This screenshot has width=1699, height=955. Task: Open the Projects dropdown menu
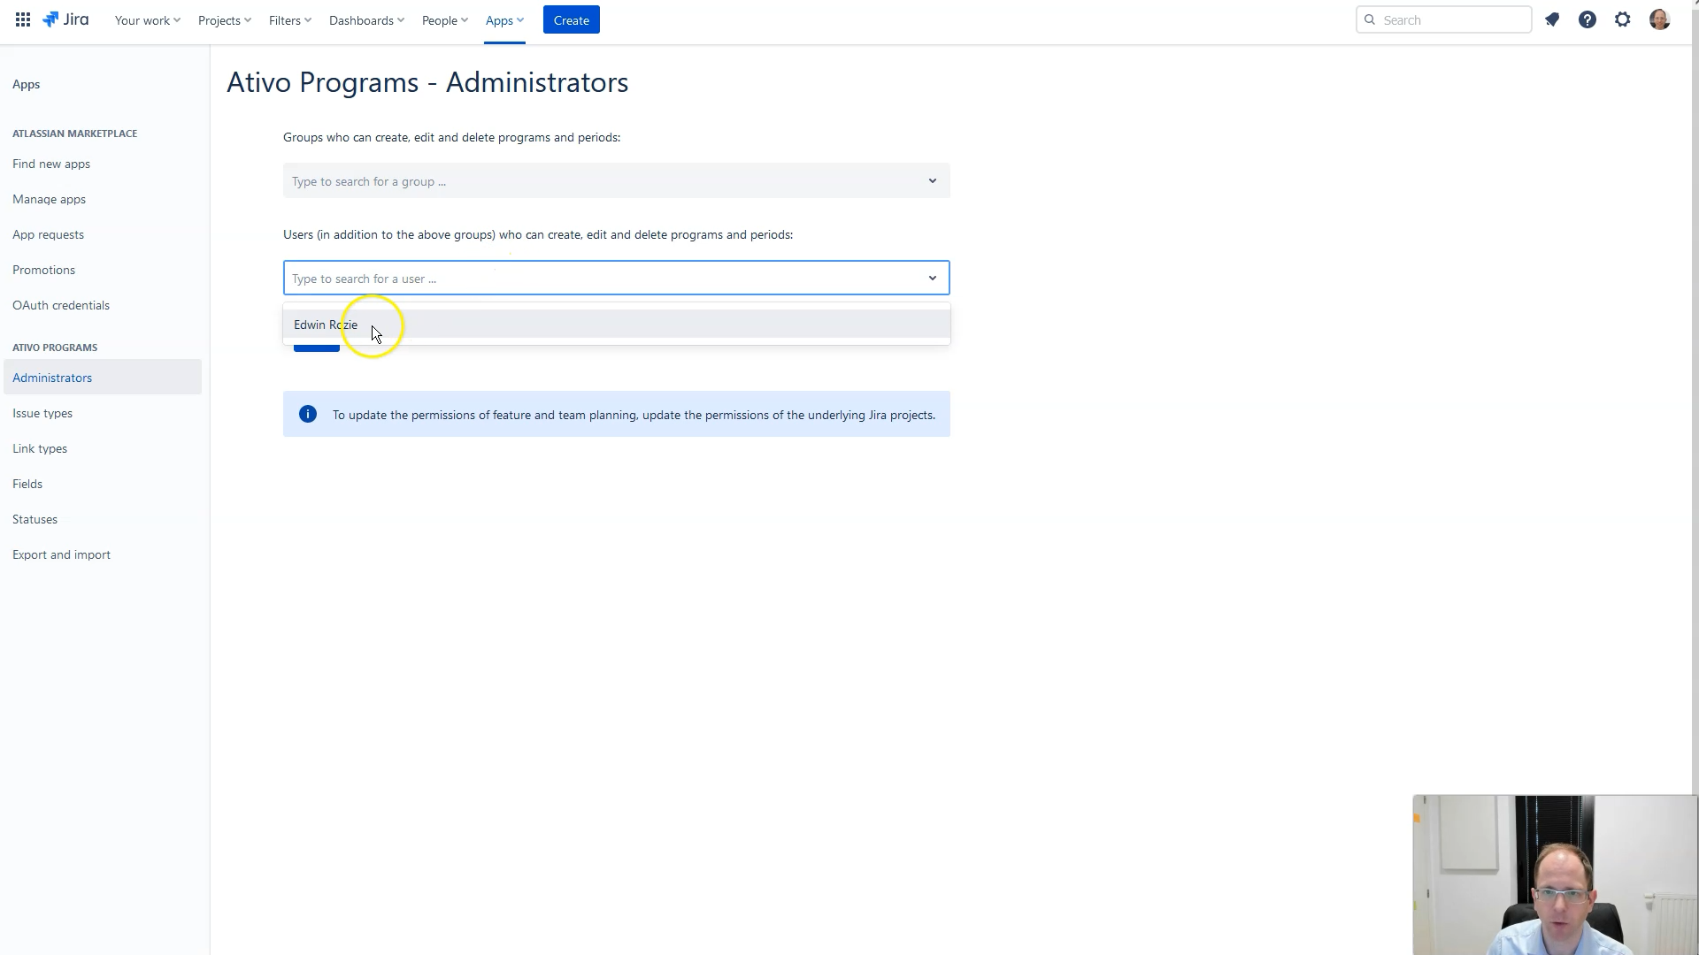[224, 20]
